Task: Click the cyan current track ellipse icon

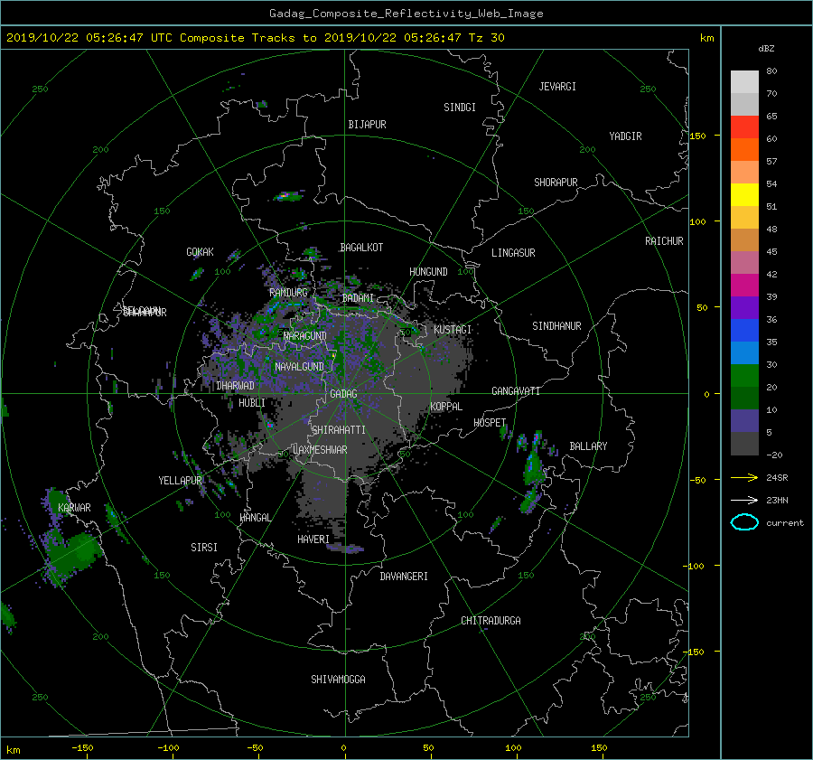Action: point(744,522)
